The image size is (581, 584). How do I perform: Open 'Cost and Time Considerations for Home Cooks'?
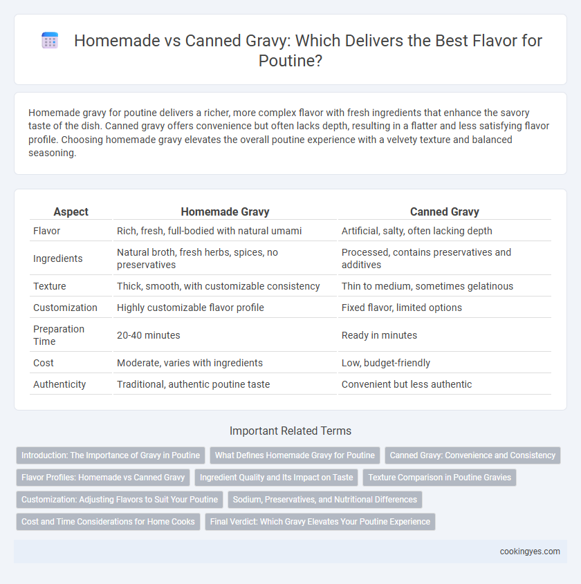[108, 522]
